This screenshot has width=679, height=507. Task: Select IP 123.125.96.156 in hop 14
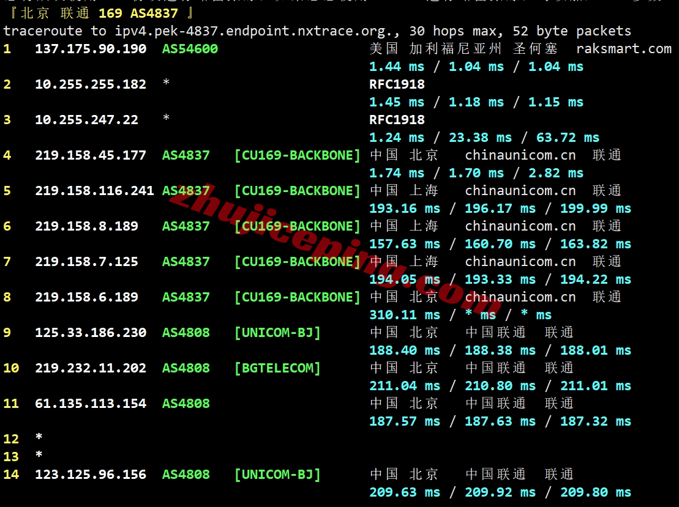tap(91, 474)
